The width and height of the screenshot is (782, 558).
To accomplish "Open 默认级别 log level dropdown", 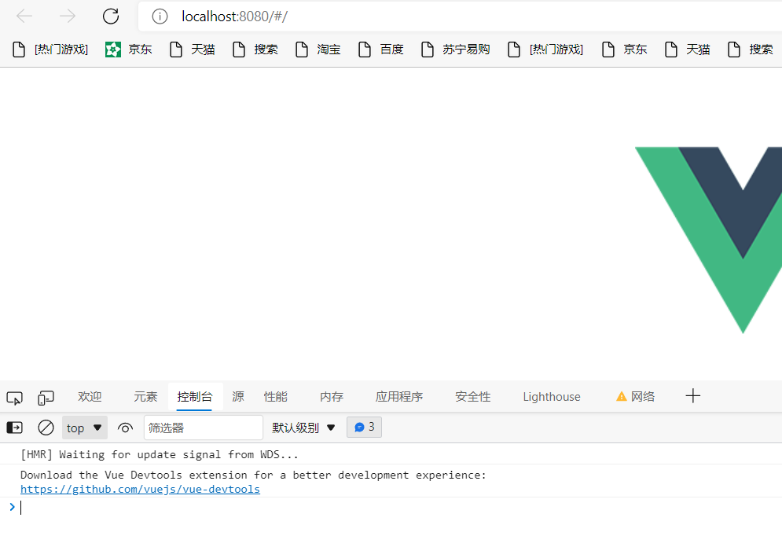I will pos(303,428).
